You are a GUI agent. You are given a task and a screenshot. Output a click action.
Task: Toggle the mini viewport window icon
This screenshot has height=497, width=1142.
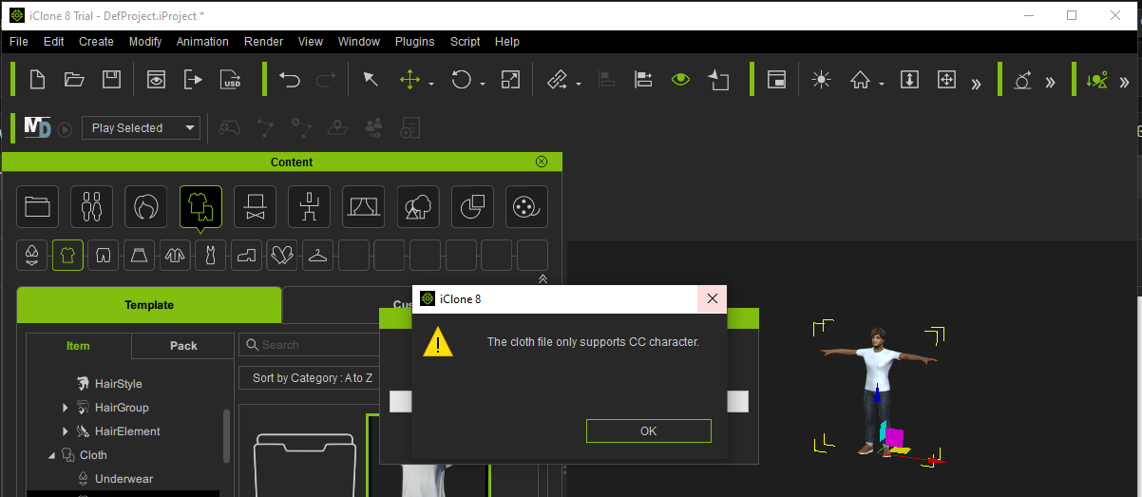(776, 80)
